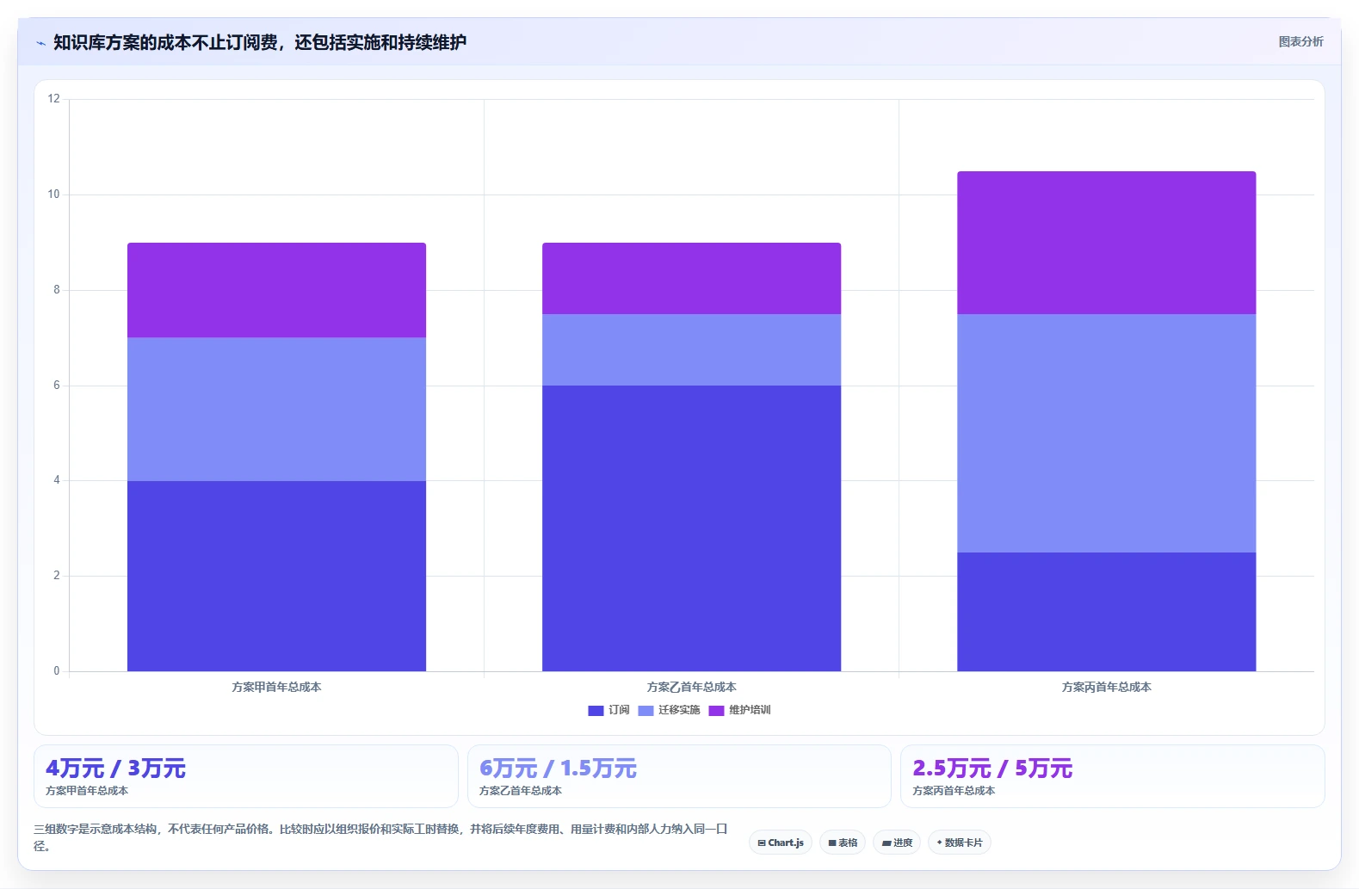Click the 图表分析 label
Image resolution: width=1359 pixels, height=889 pixels.
click(x=1300, y=41)
